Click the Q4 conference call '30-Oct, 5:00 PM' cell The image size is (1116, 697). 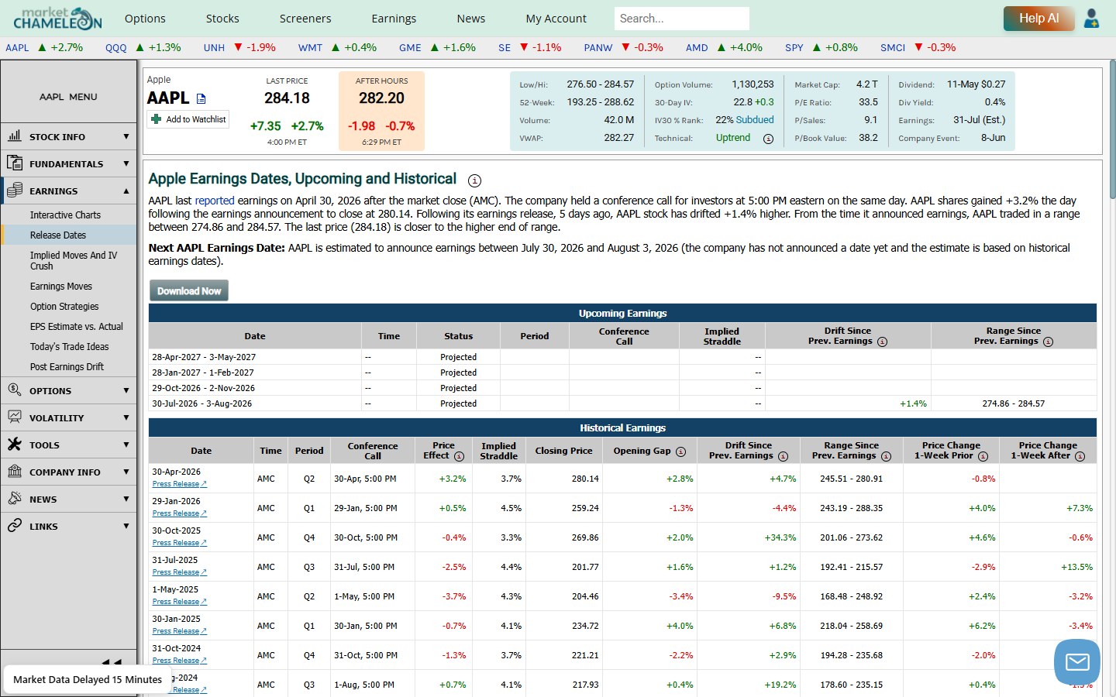point(373,537)
